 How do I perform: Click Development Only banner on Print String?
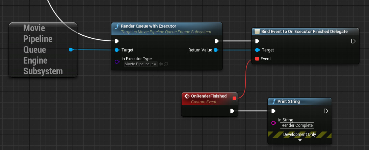(299, 135)
